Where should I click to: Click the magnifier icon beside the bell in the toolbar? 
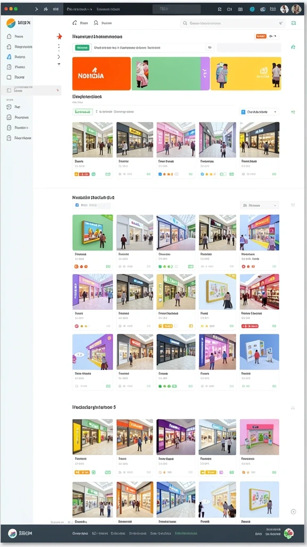(96, 23)
